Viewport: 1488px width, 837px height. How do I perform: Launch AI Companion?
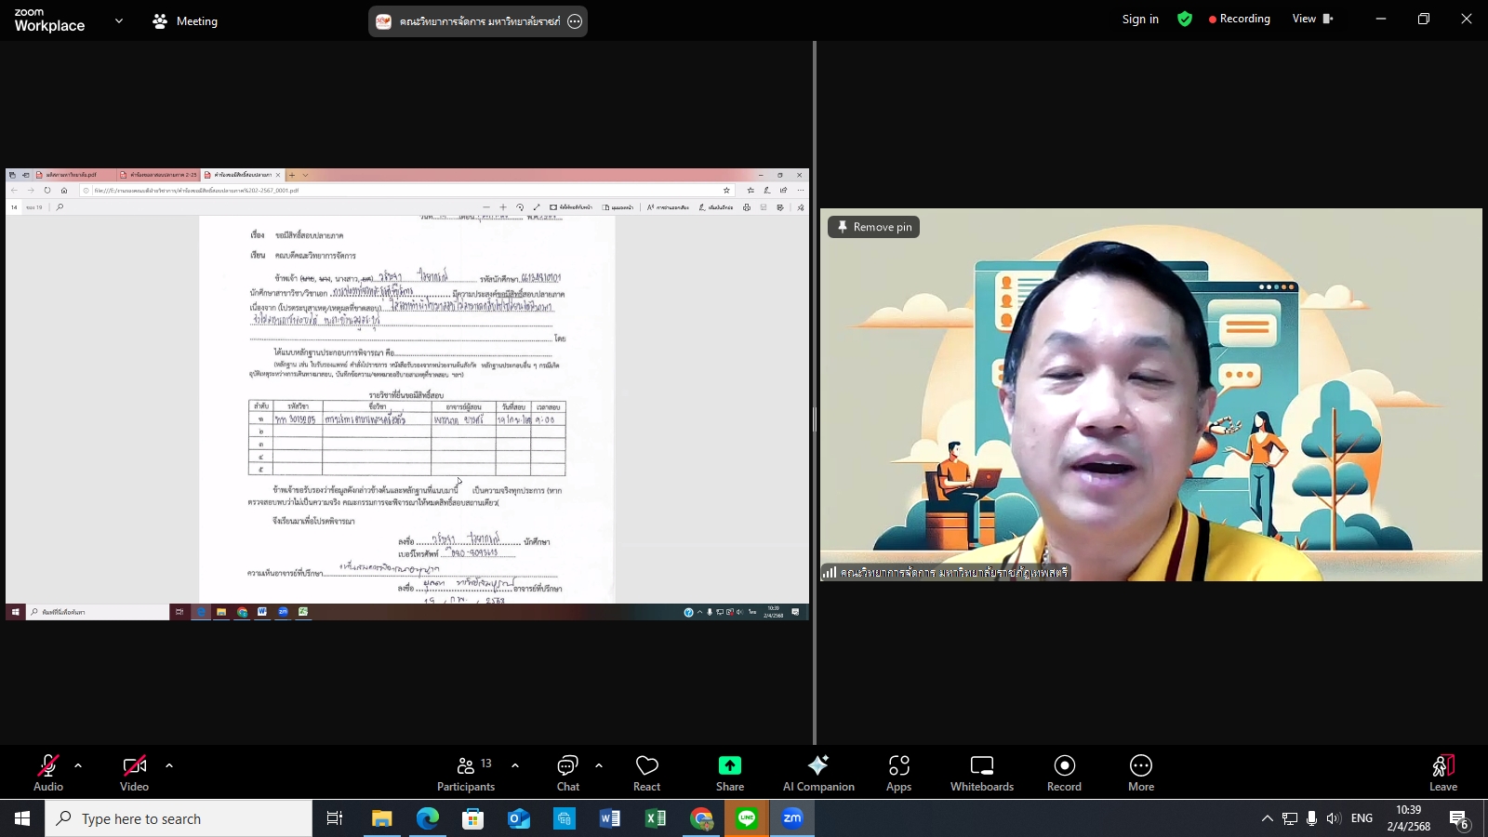818,773
